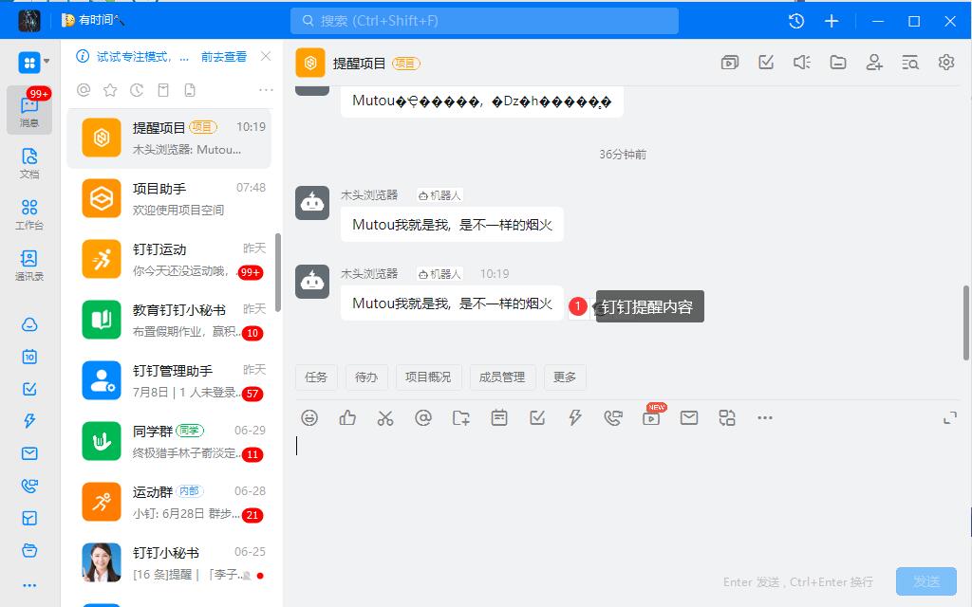Insert @ mention from message toolbar
This screenshot has width=972, height=607.
(423, 418)
